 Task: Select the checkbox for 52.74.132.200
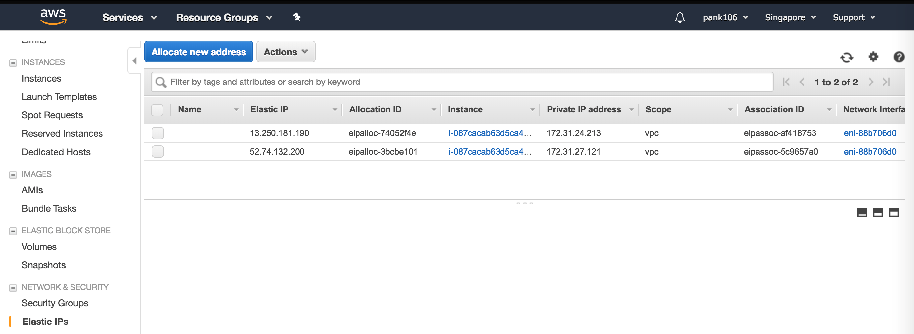157,152
